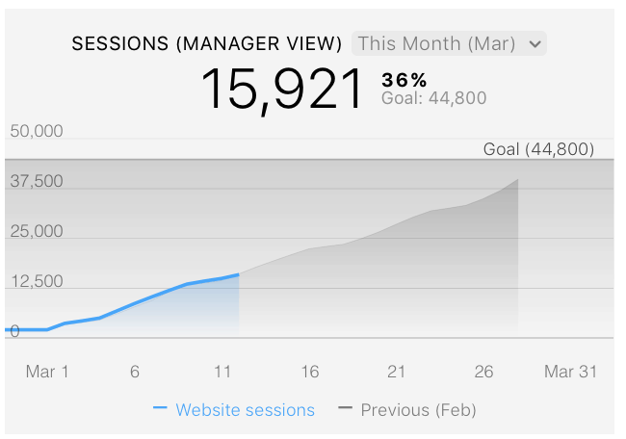Click the Goal: 44,800 text under the percentage
The image size is (626, 439).
pos(433,98)
